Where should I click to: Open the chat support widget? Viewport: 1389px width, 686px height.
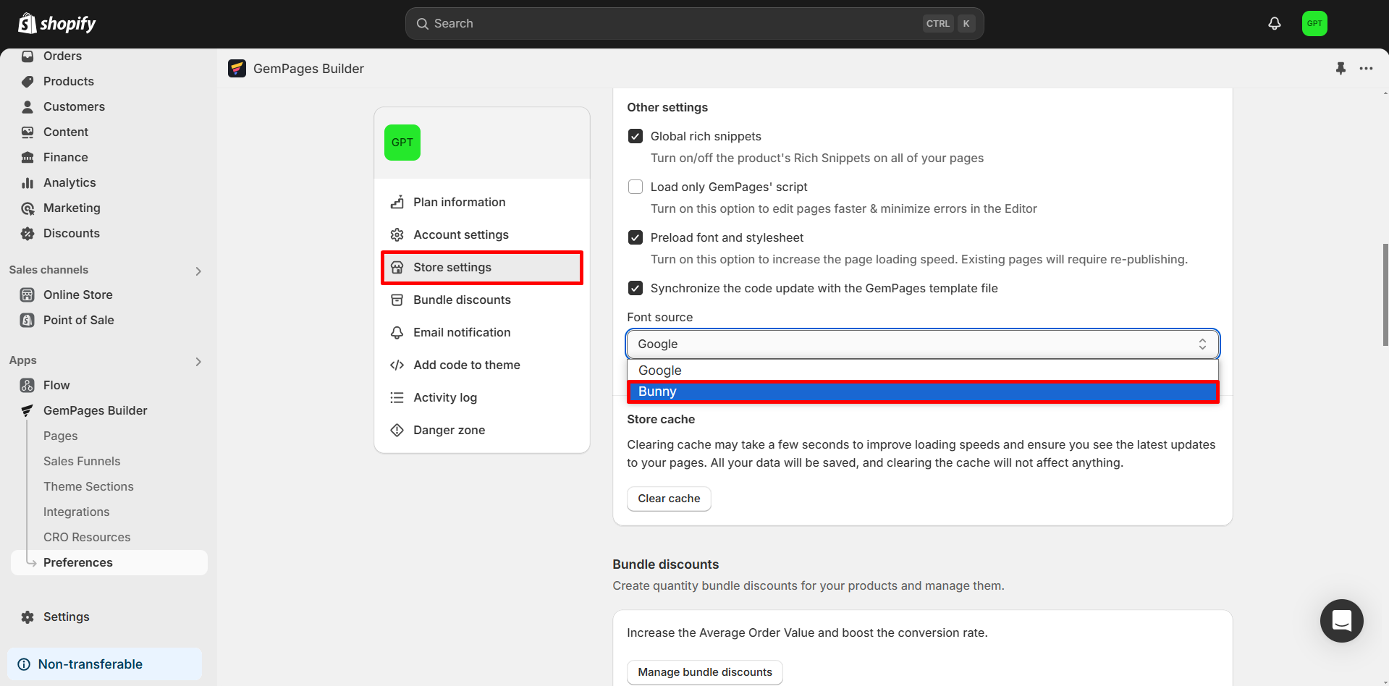(x=1341, y=621)
